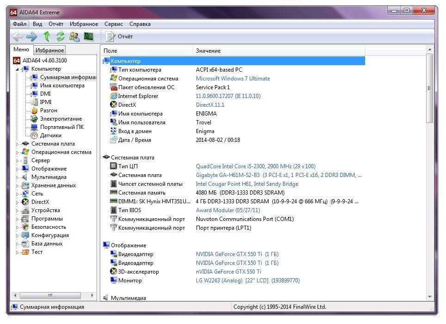The height and width of the screenshot is (324, 446).
Task: Select the highlighted Компьютер group header row
Action: tap(233, 61)
